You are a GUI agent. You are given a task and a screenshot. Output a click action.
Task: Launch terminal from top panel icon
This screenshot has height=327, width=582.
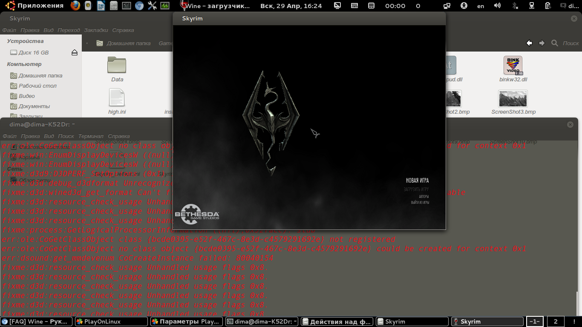point(126,6)
